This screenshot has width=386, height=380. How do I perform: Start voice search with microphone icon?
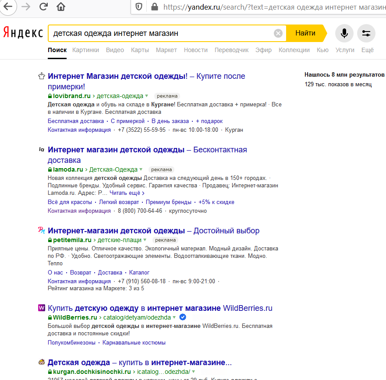344,33
